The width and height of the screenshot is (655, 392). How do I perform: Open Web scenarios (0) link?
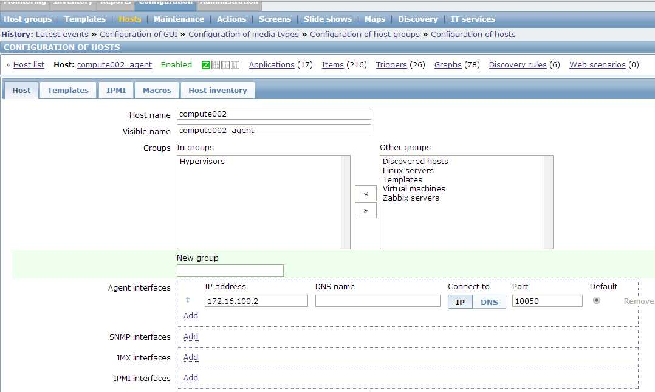pos(597,65)
